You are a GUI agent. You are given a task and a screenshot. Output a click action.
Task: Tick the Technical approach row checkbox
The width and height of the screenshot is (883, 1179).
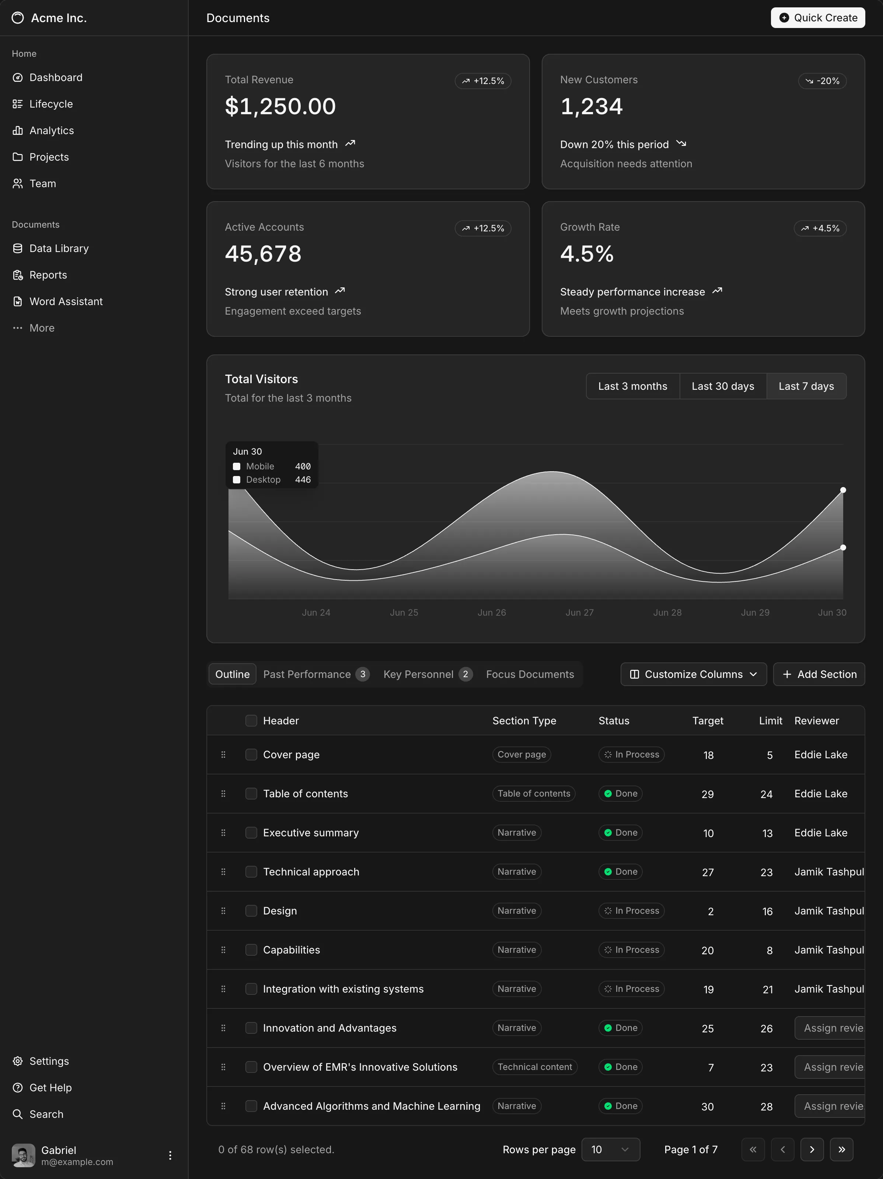[x=251, y=872]
